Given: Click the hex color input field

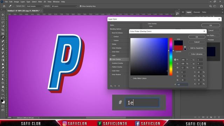Looking at the screenshot, I should tap(182, 85).
